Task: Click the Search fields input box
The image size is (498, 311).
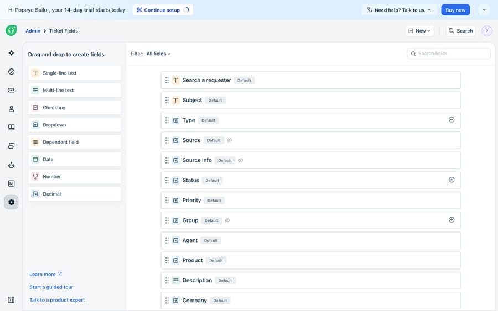Action: [x=448, y=54]
